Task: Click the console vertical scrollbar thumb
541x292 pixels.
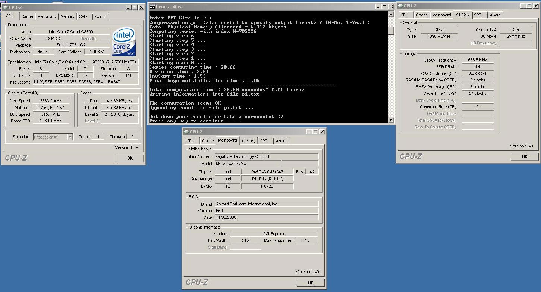Action: click(x=391, y=31)
